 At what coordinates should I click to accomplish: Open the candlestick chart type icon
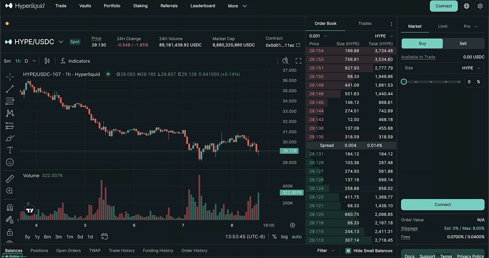coord(47,61)
